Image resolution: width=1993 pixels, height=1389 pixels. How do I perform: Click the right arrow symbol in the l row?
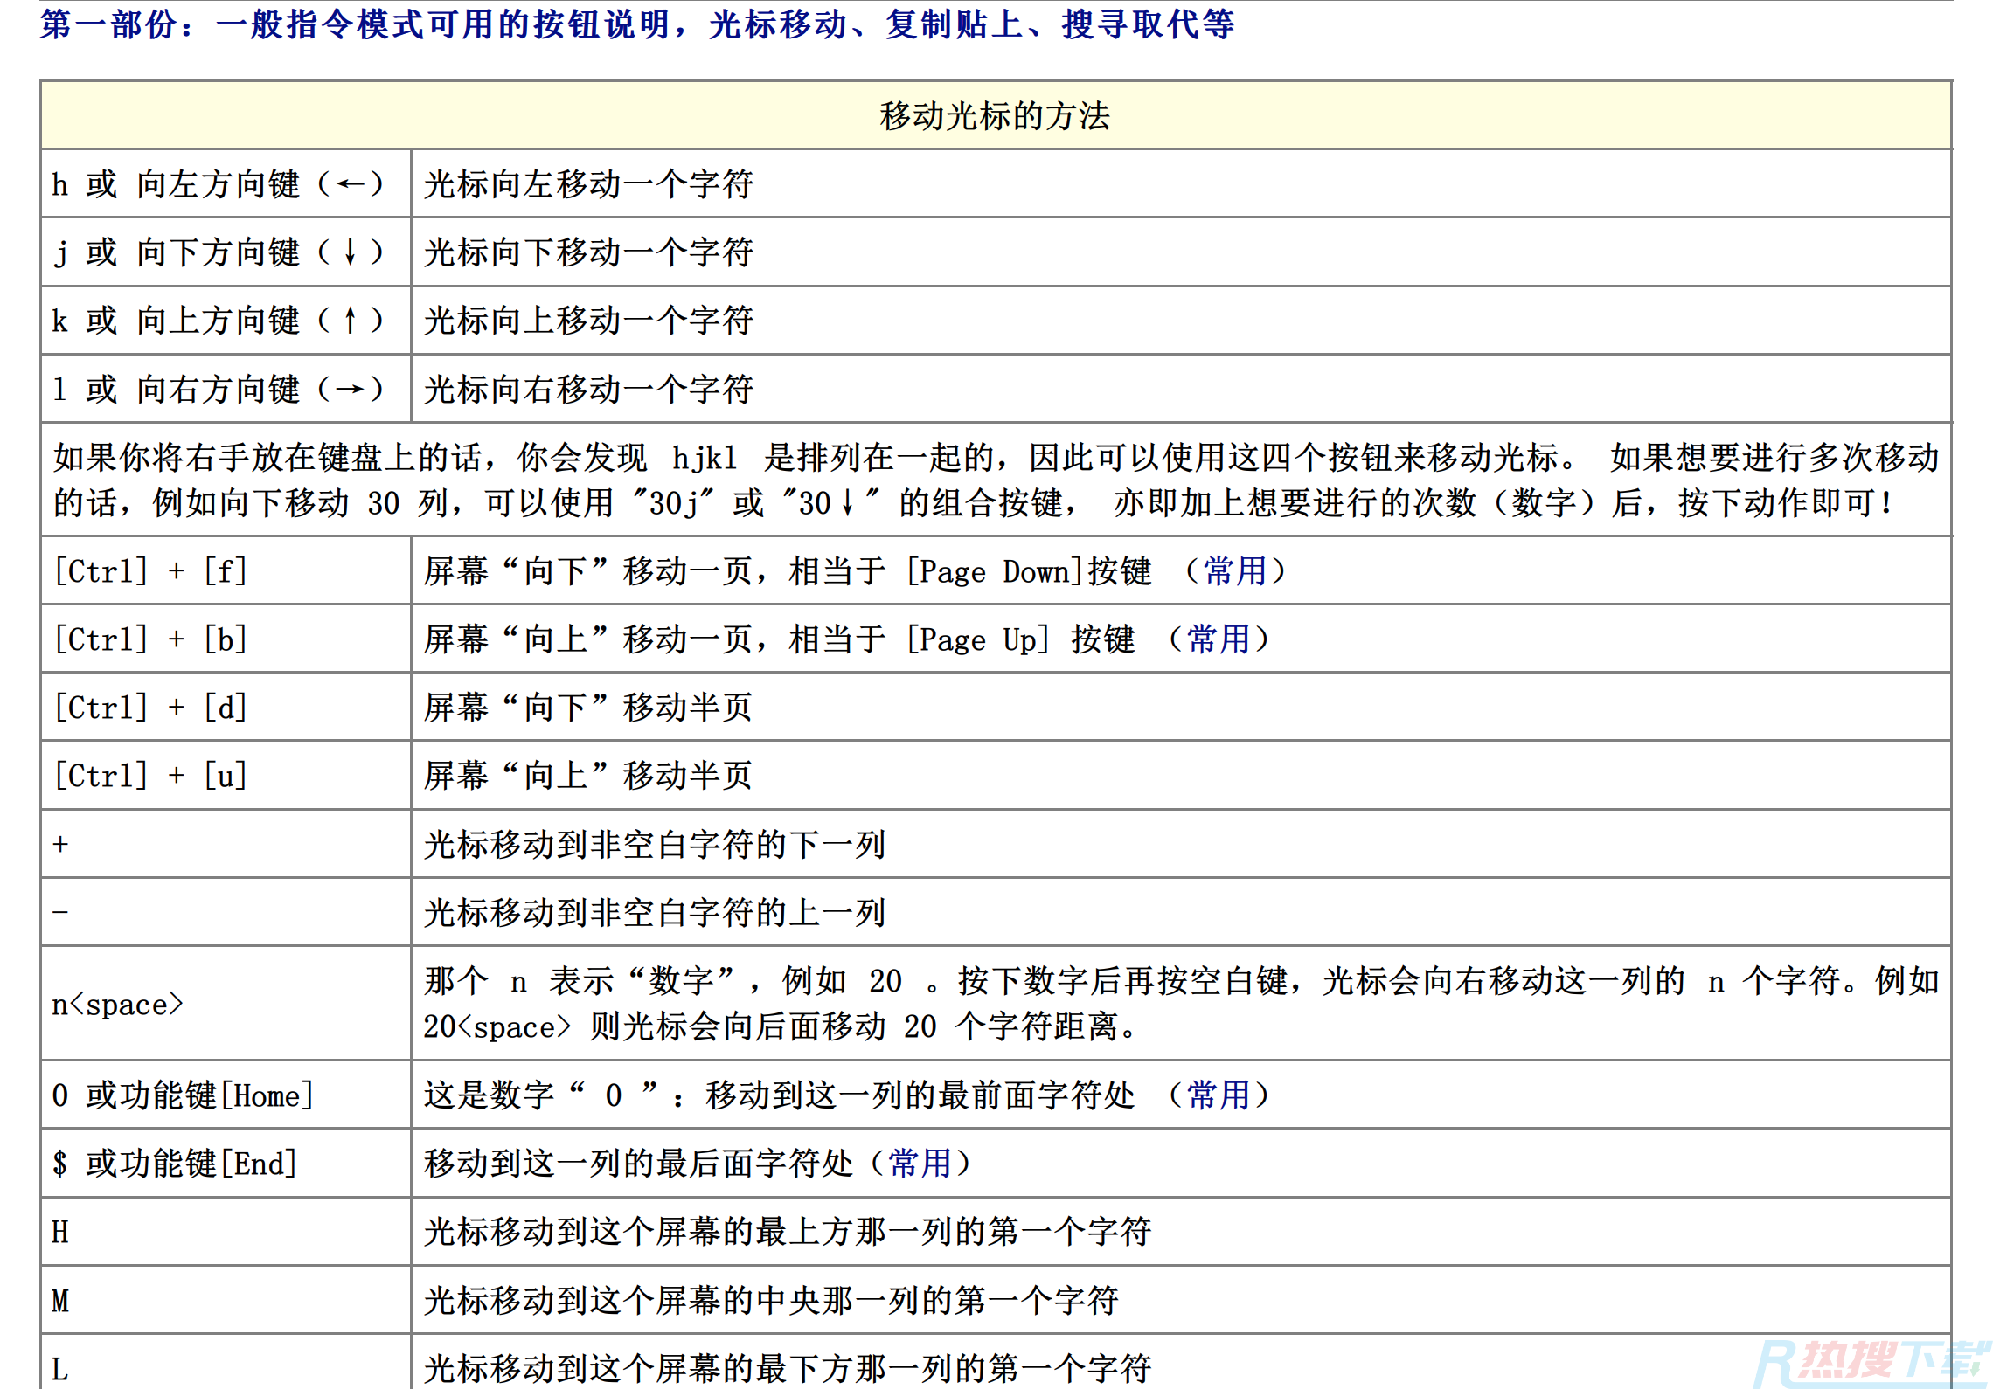(x=351, y=389)
